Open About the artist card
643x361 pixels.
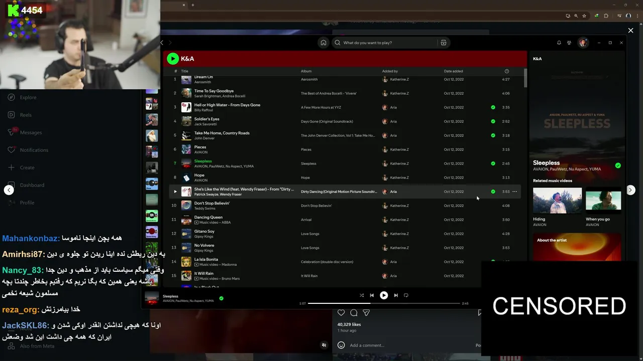pyautogui.click(x=577, y=247)
